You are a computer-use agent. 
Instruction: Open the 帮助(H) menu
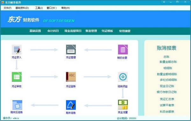66,8
